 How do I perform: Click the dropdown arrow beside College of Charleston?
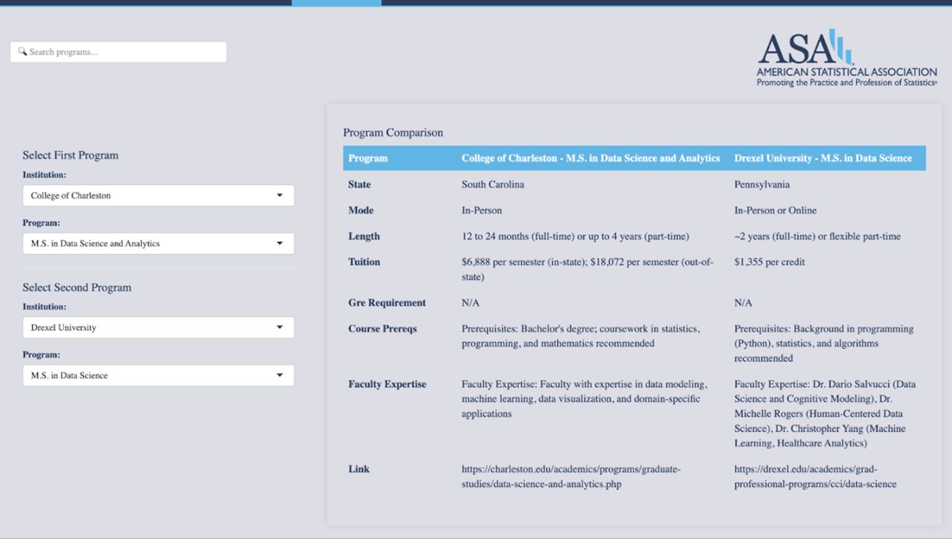(x=280, y=196)
